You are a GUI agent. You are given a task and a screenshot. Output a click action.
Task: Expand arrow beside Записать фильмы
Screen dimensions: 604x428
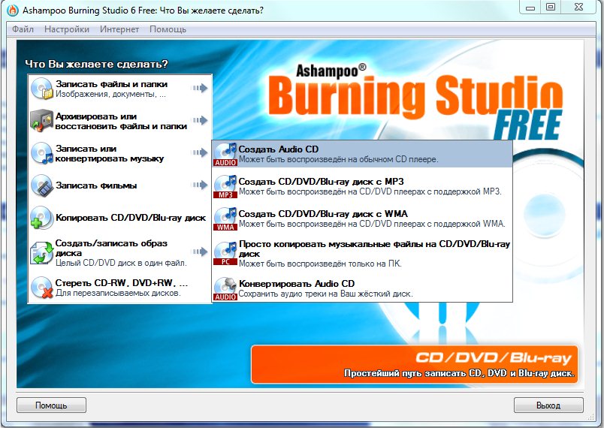pyautogui.click(x=200, y=185)
